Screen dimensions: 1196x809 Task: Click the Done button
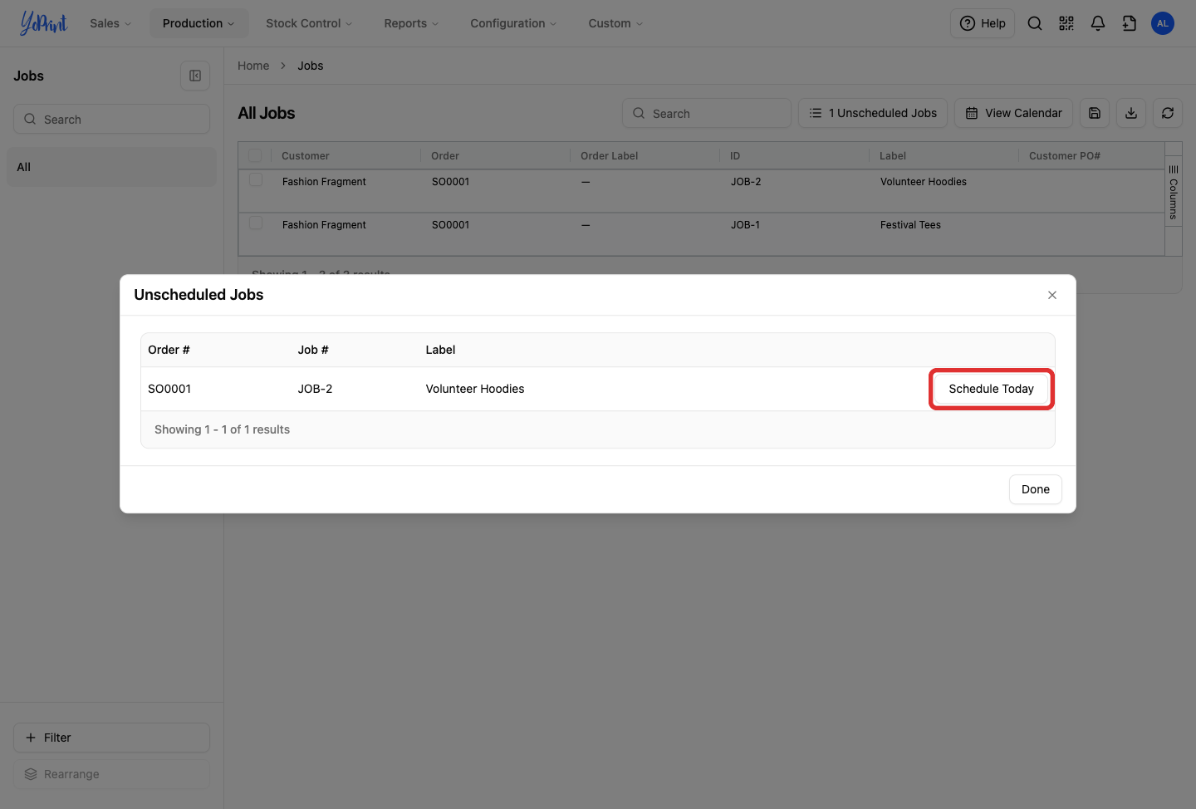tap(1036, 489)
